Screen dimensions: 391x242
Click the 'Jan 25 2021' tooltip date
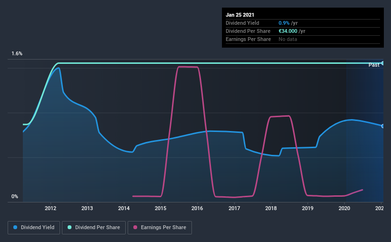(240, 15)
